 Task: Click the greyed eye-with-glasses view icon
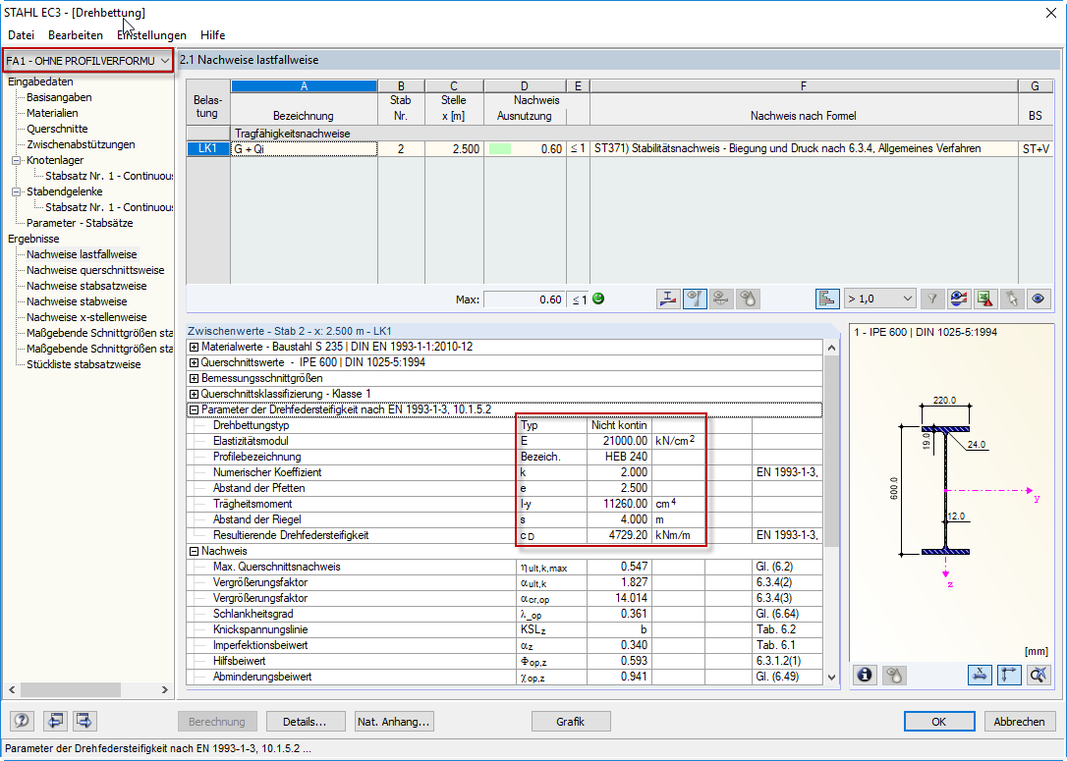[721, 299]
